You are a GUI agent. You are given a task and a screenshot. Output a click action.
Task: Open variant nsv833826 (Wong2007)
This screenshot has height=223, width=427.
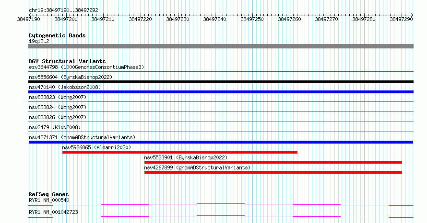pos(58,117)
